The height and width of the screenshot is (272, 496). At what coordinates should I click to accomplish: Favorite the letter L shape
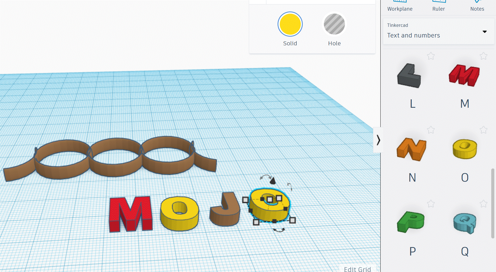point(431,56)
